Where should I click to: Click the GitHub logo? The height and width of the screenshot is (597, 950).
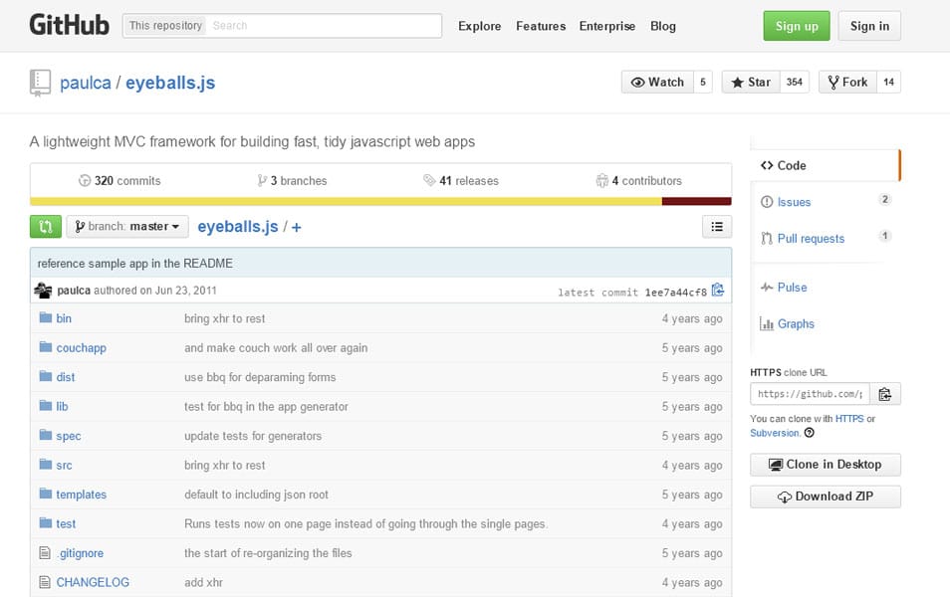(x=69, y=26)
